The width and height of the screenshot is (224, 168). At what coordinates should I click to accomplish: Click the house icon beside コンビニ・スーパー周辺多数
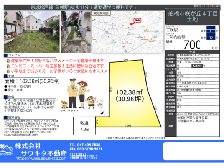click(8, 66)
